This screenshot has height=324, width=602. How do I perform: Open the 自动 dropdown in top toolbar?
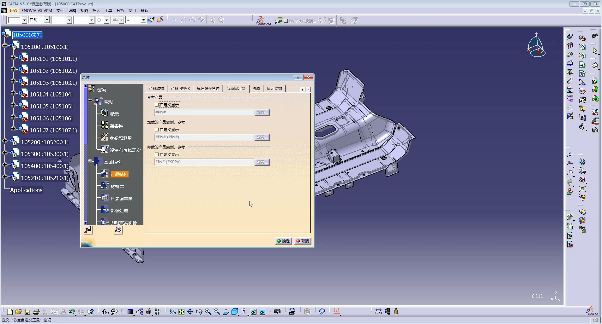(47, 20)
